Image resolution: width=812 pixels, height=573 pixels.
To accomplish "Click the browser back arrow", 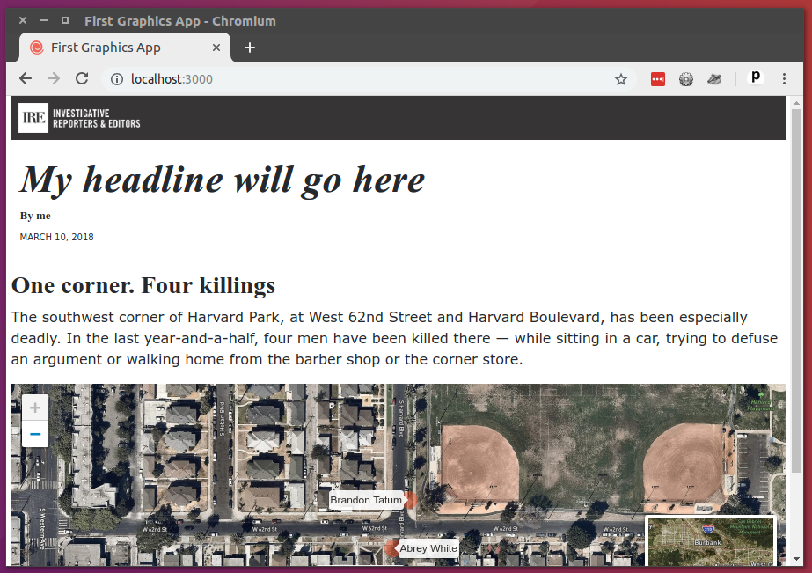I will coord(26,79).
